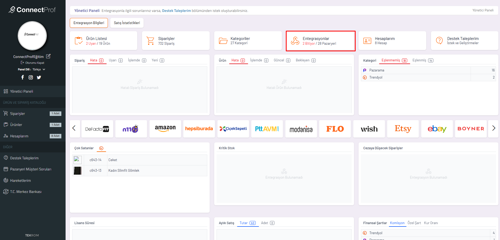Select the Etsy marketplace logo

point(403,129)
